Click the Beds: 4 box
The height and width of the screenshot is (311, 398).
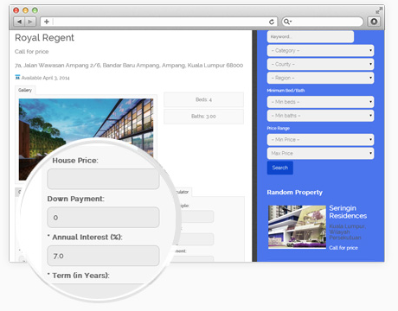click(203, 99)
